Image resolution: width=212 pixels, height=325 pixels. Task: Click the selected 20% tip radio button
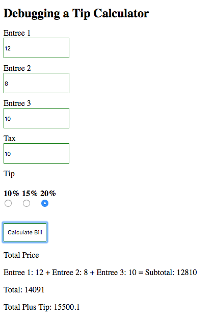point(45,203)
